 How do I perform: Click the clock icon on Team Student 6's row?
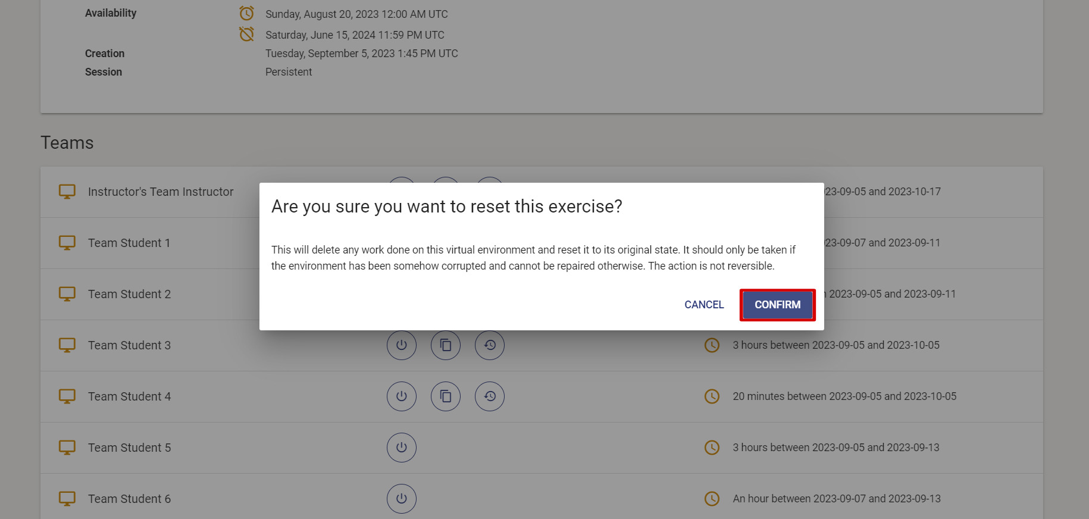click(x=712, y=499)
